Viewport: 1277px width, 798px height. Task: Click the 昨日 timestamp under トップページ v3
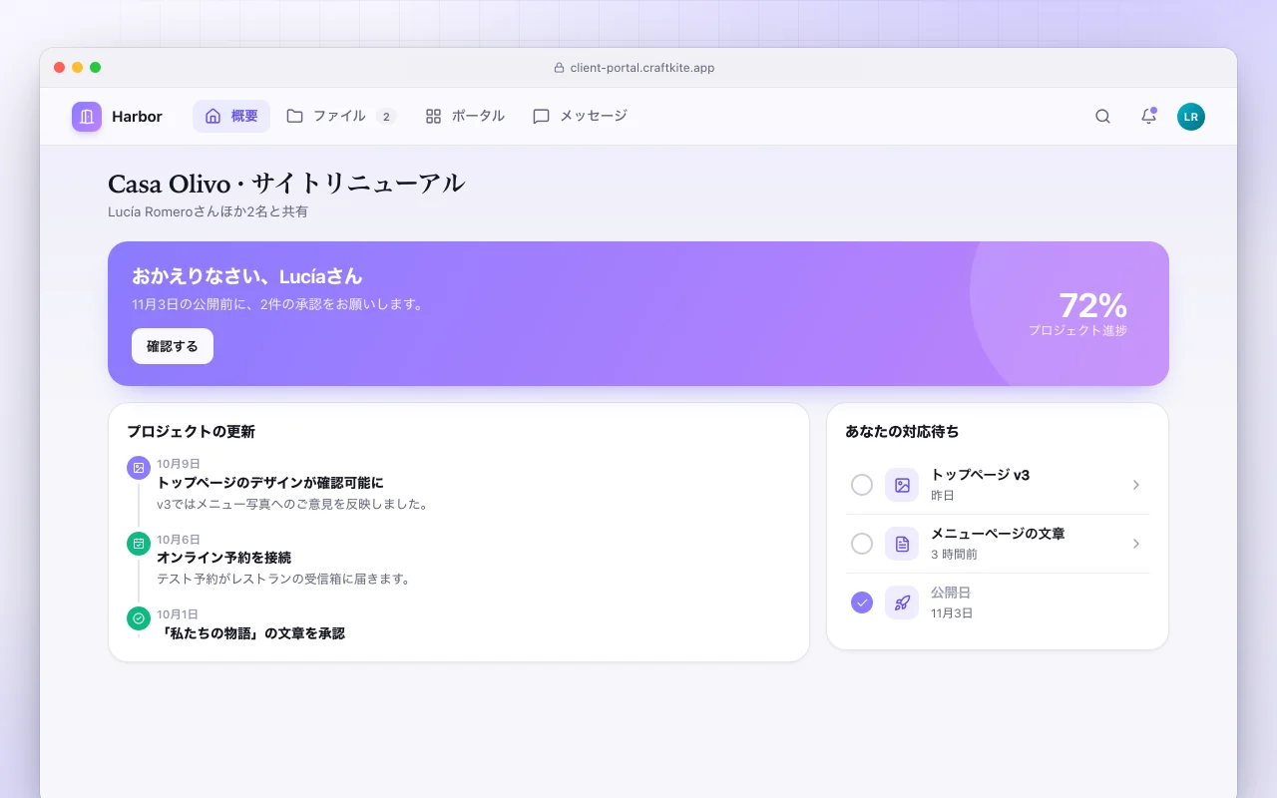click(943, 496)
